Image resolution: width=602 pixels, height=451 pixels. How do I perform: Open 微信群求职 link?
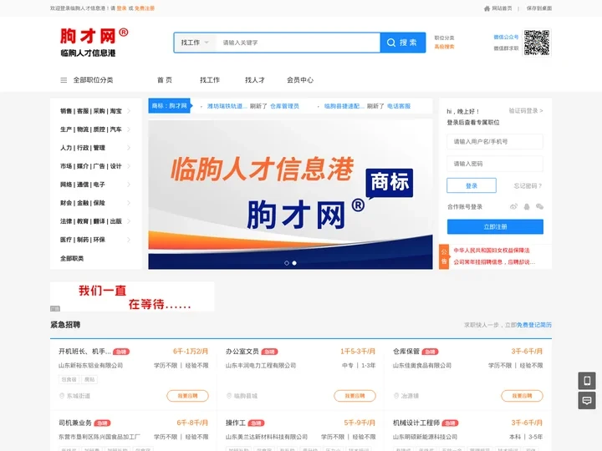point(506,48)
